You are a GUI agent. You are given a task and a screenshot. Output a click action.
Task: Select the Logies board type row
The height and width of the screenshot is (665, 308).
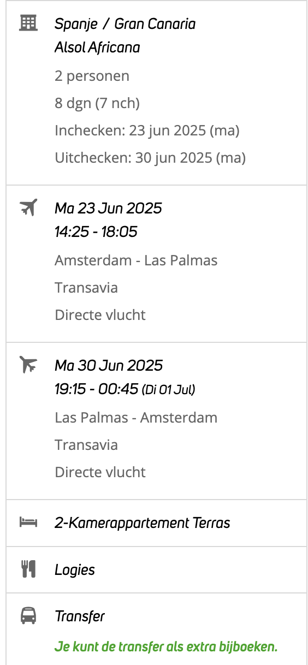(157, 569)
